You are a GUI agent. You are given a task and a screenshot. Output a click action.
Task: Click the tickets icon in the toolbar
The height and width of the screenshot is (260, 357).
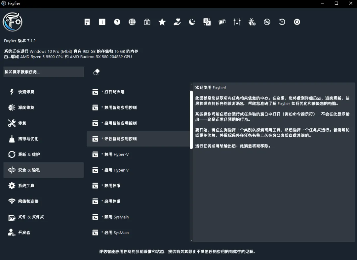coord(222,22)
